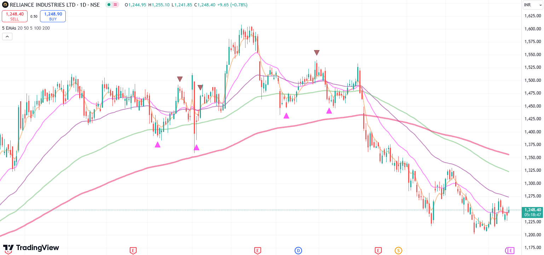The height and width of the screenshot is (255, 544).
Task: Open the TradingView logo link
Action: pos(31,248)
